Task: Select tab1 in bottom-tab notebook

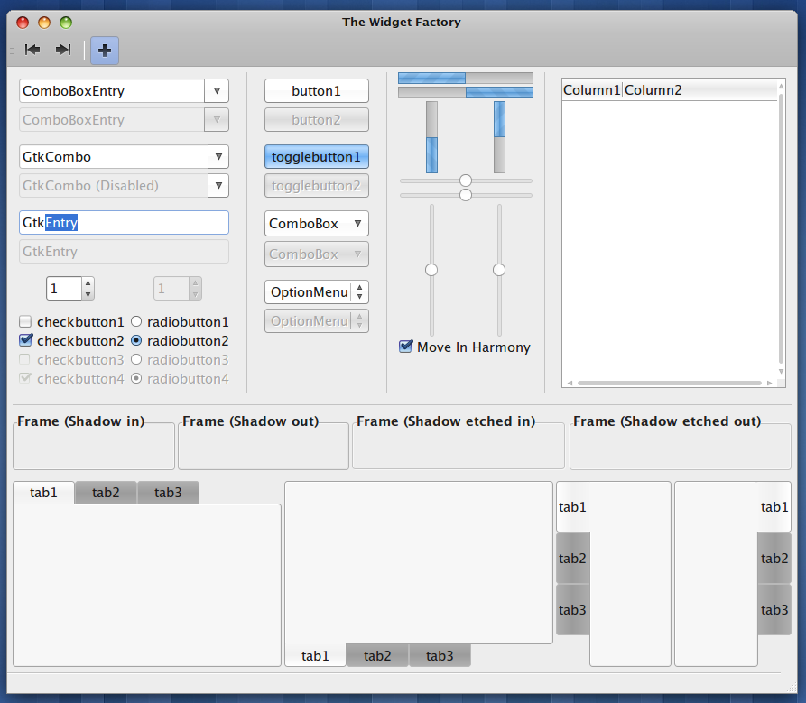Action: 315,656
